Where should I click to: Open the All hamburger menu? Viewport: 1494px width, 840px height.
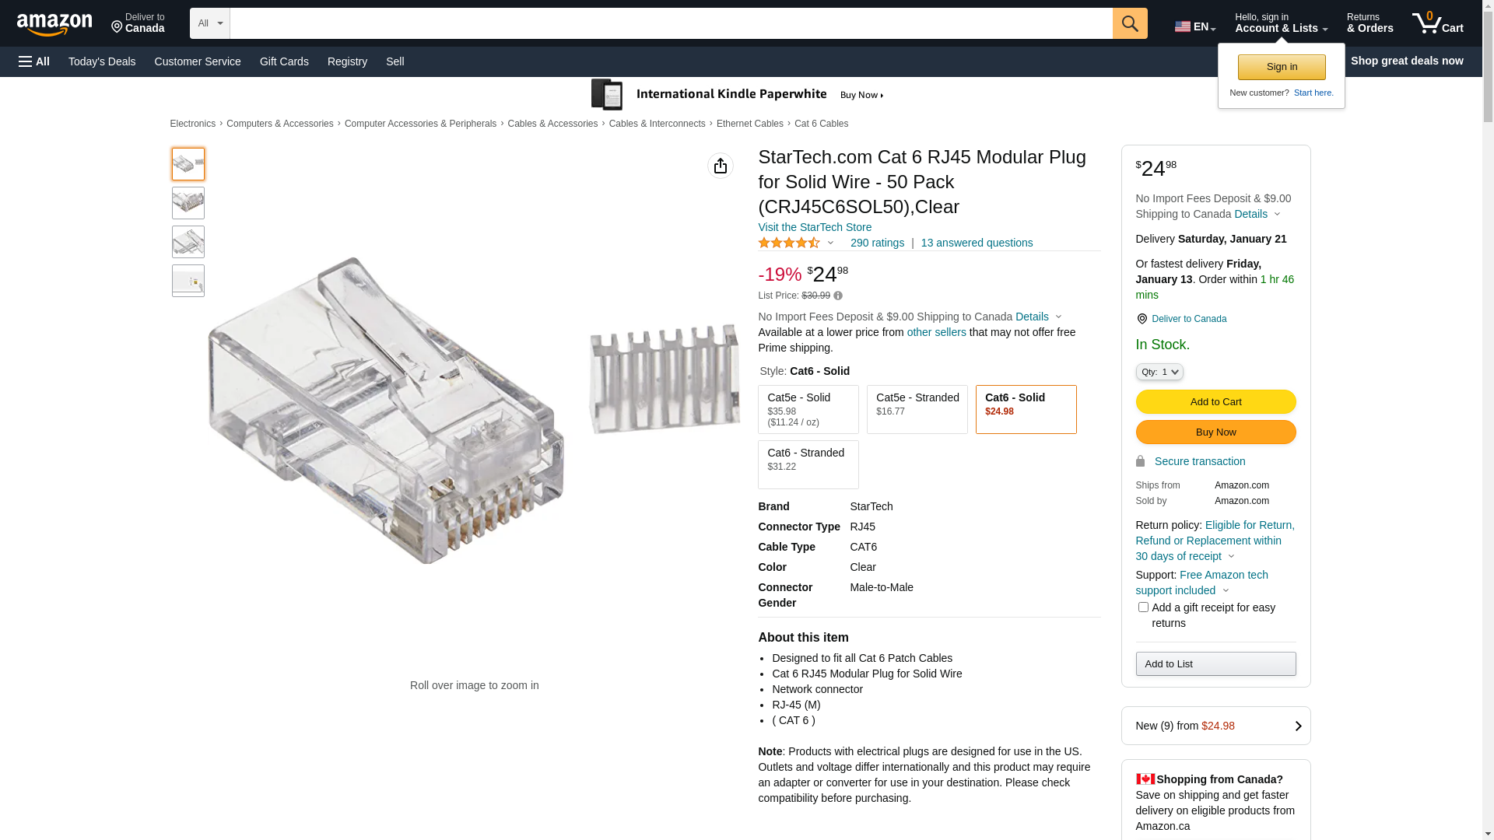point(34,61)
